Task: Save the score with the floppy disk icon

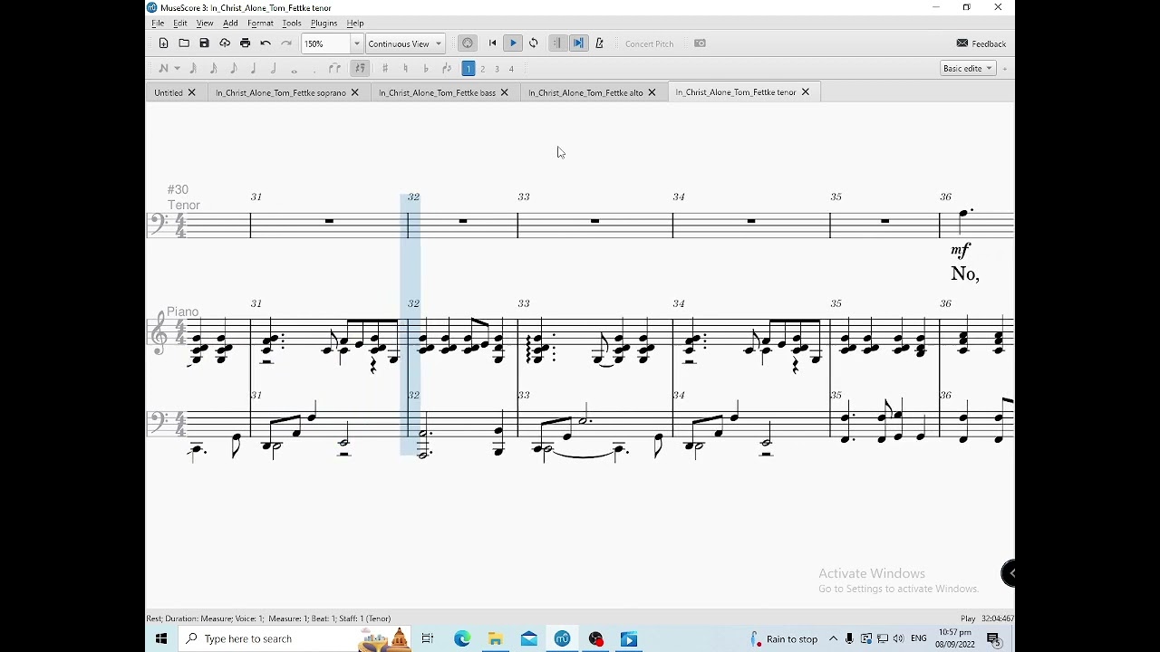Action: pyautogui.click(x=204, y=43)
